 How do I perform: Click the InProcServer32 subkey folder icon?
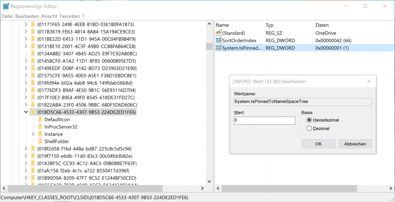tap(40, 127)
